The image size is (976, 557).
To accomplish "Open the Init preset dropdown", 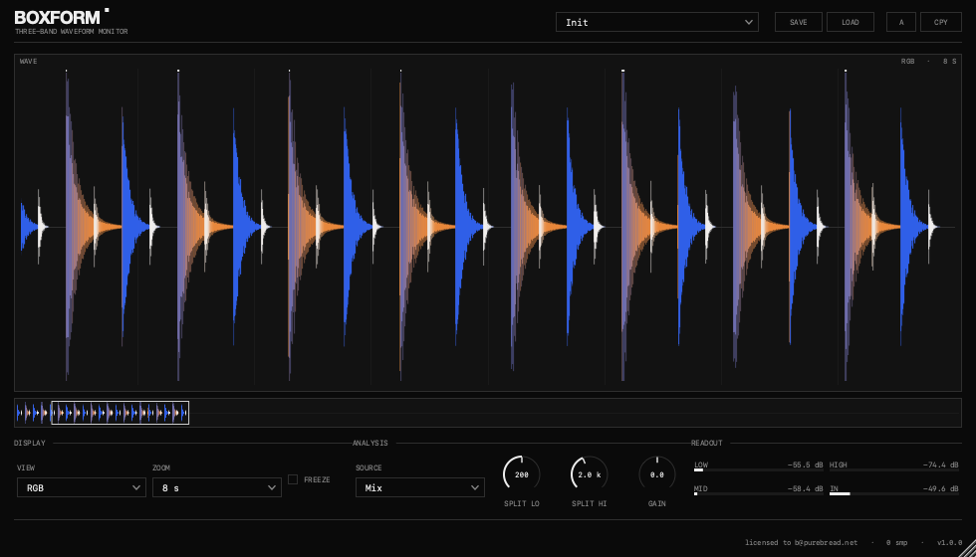I will (x=656, y=22).
